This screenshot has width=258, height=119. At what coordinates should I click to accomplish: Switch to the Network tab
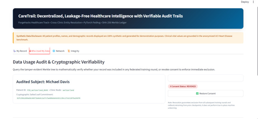(58, 51)
